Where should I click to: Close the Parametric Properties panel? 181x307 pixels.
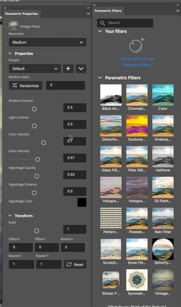[x=5, y=8]
